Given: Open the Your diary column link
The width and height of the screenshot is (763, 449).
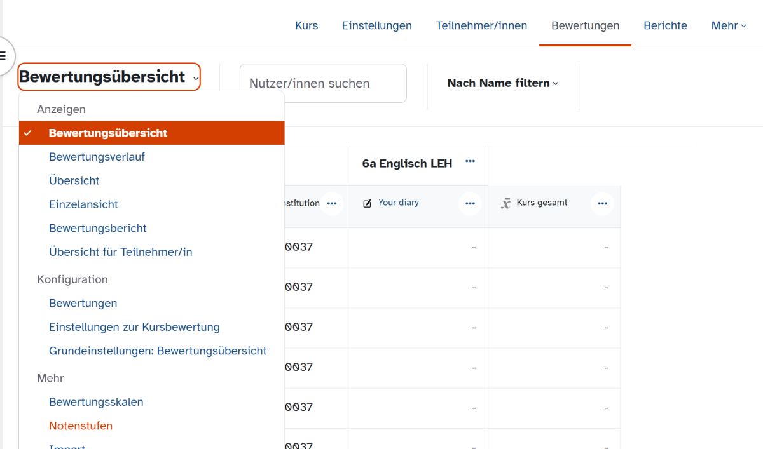Looking at the screenshot, I should pos(399,203).
